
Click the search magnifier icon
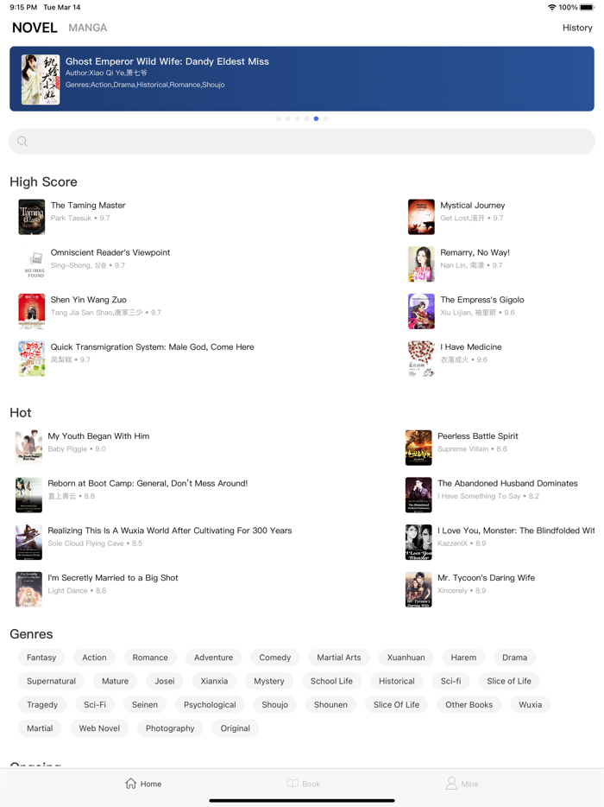click(22, 141)
